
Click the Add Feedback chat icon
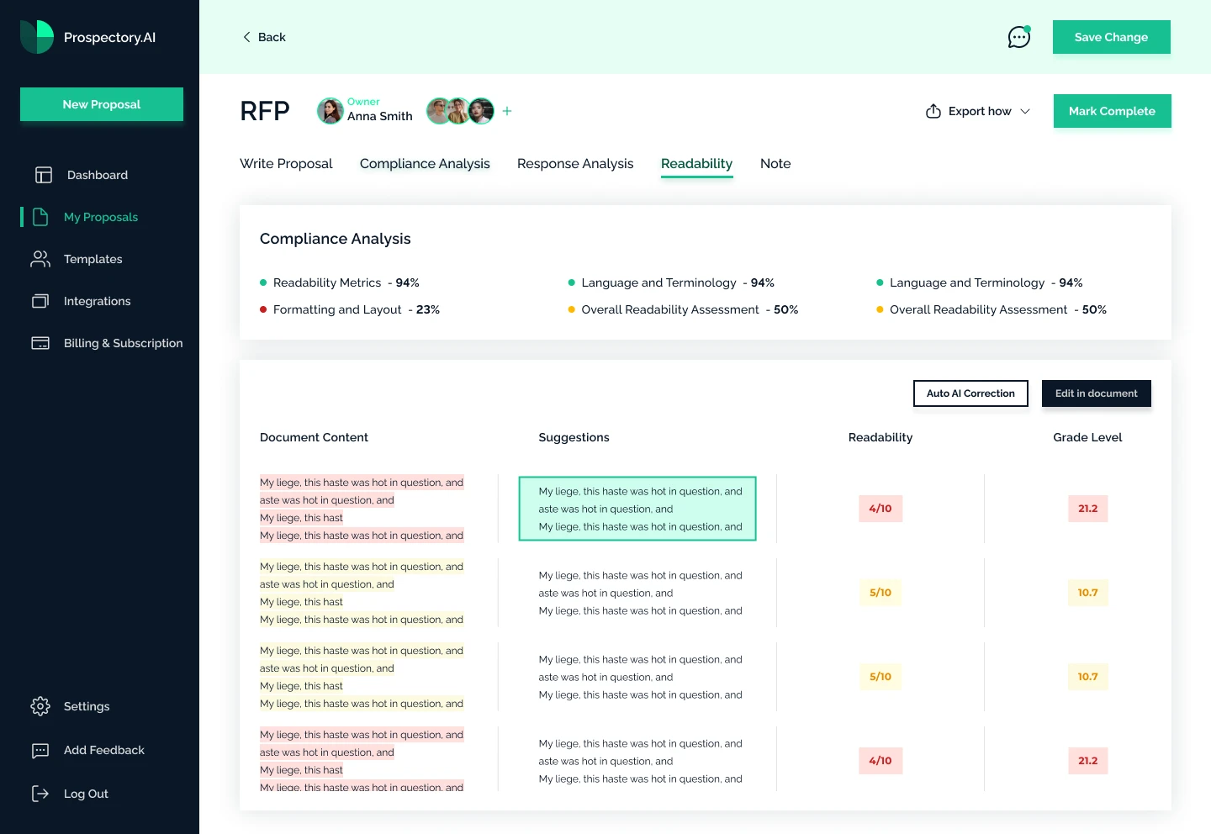[40, 751]
